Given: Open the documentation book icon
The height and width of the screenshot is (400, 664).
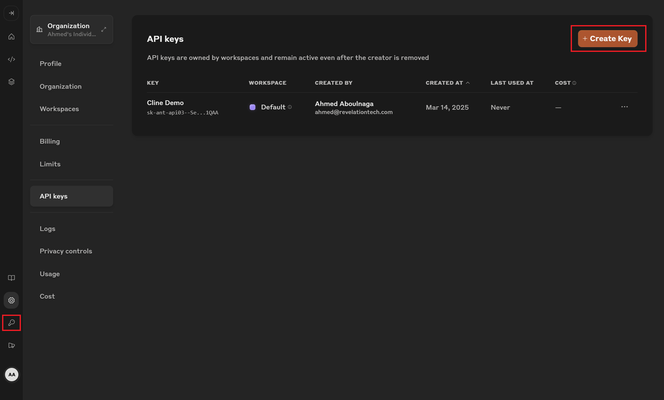Looking at the screenshot, I should 11,278.
